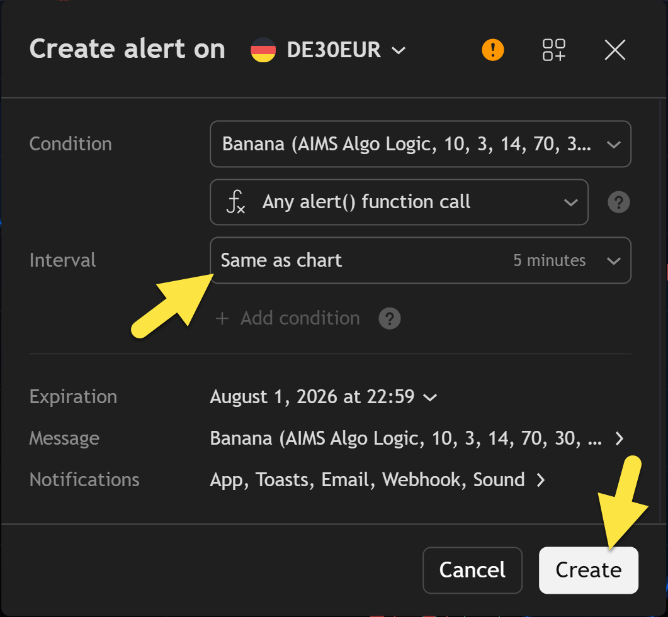Open the Banana condition dropdown
The image size is (668, 617).
pyautogui.click(x=420, y=144)
